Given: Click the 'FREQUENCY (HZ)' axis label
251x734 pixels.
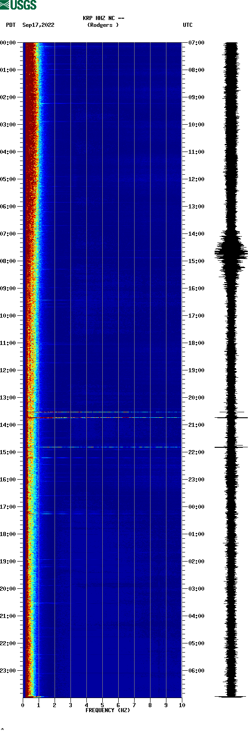Looking at the screenshot, I should 108,710.
